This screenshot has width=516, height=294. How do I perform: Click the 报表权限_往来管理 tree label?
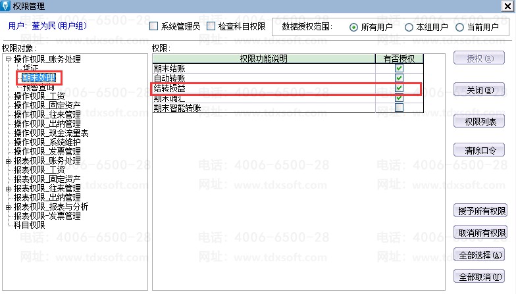coord(47,188)
